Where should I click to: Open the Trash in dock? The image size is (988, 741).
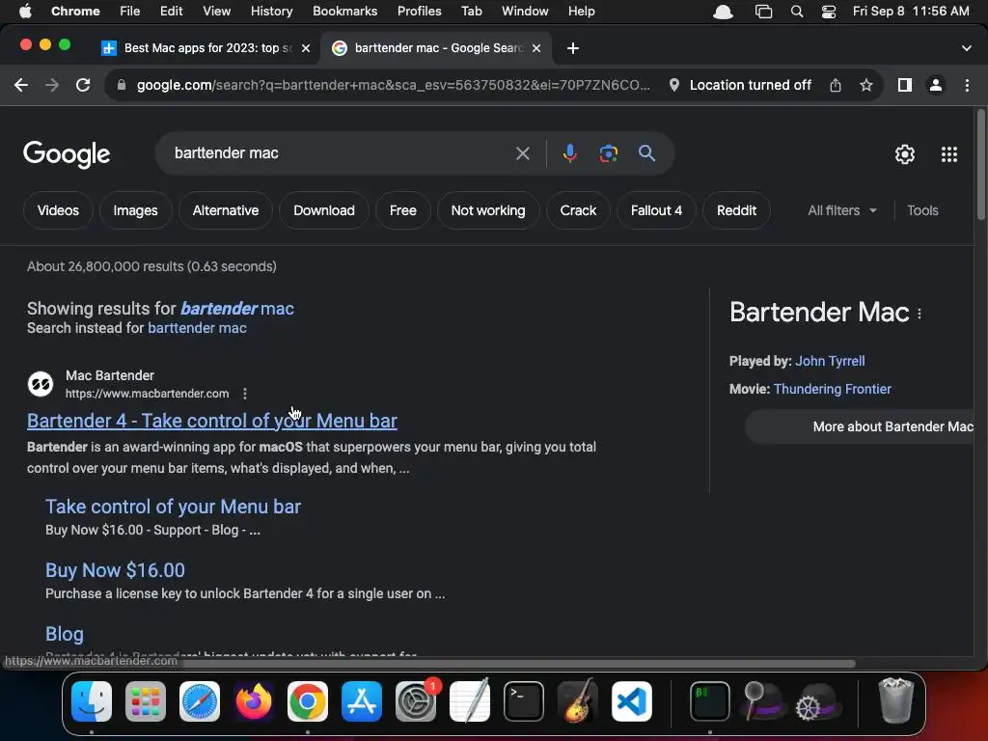point(895,700)
